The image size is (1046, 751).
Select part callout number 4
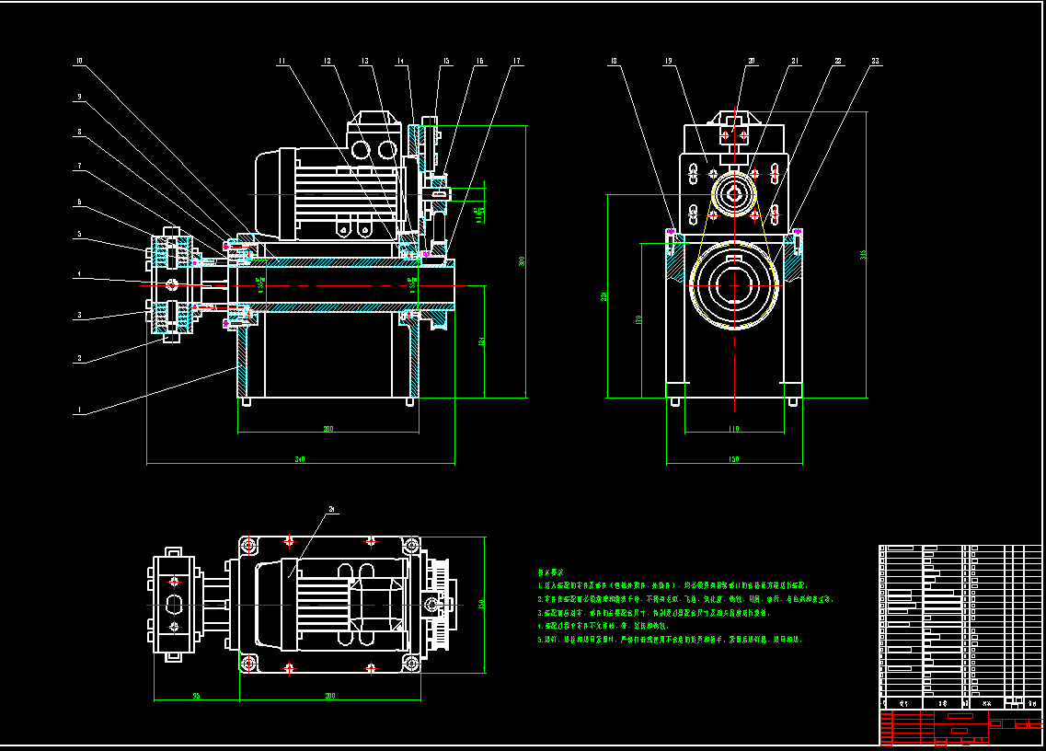[79, 274]
